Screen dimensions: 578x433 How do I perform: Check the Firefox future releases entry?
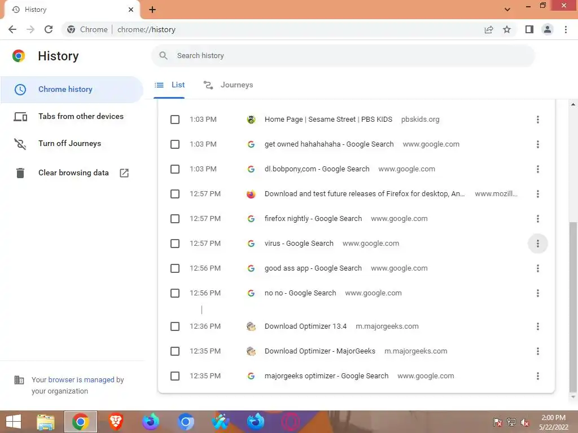(175, 194)
